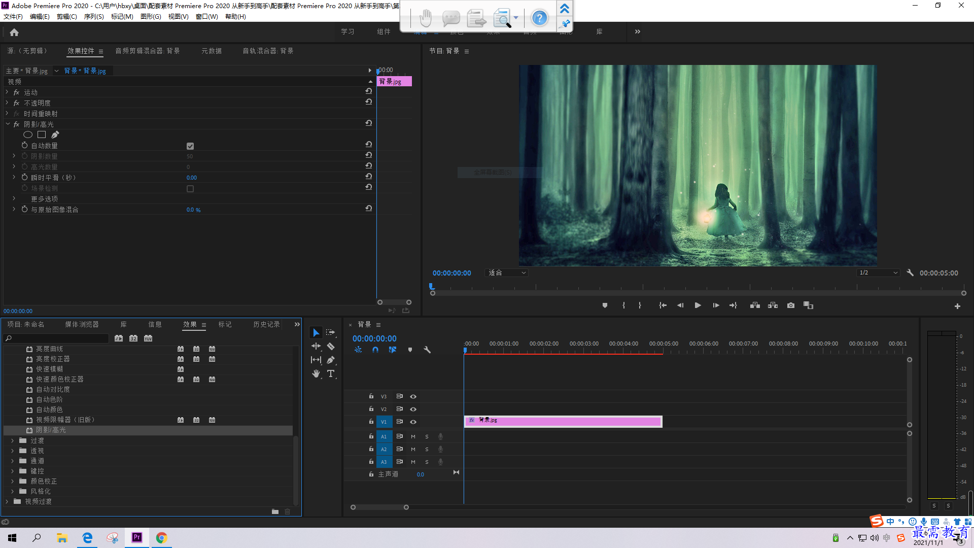Expand the 不透明度 effect properties

(x=7, y=102)
